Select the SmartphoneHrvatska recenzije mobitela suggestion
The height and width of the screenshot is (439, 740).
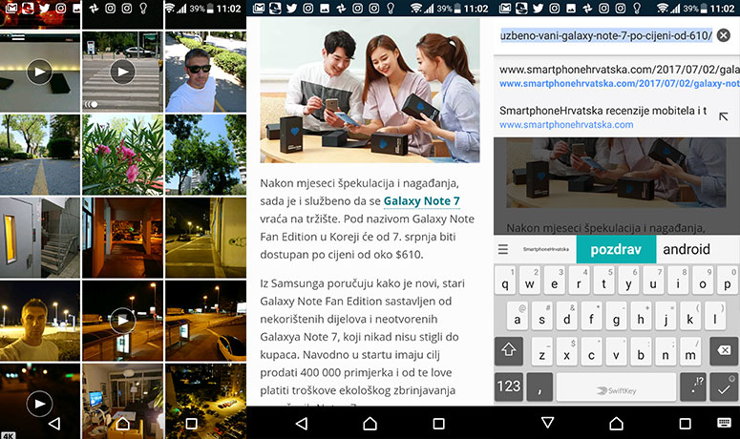(x=603, y=117)
